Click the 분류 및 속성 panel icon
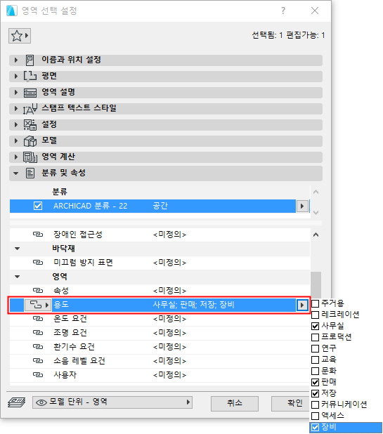The image size is (383, 434). pos(30,173)
